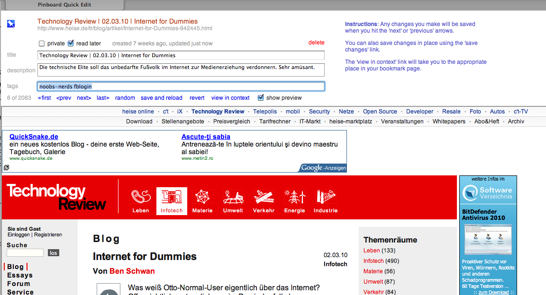Open the Leben category icon
Image resolution: width=546 pixels, height=295 pixels.
pos(141,201)
